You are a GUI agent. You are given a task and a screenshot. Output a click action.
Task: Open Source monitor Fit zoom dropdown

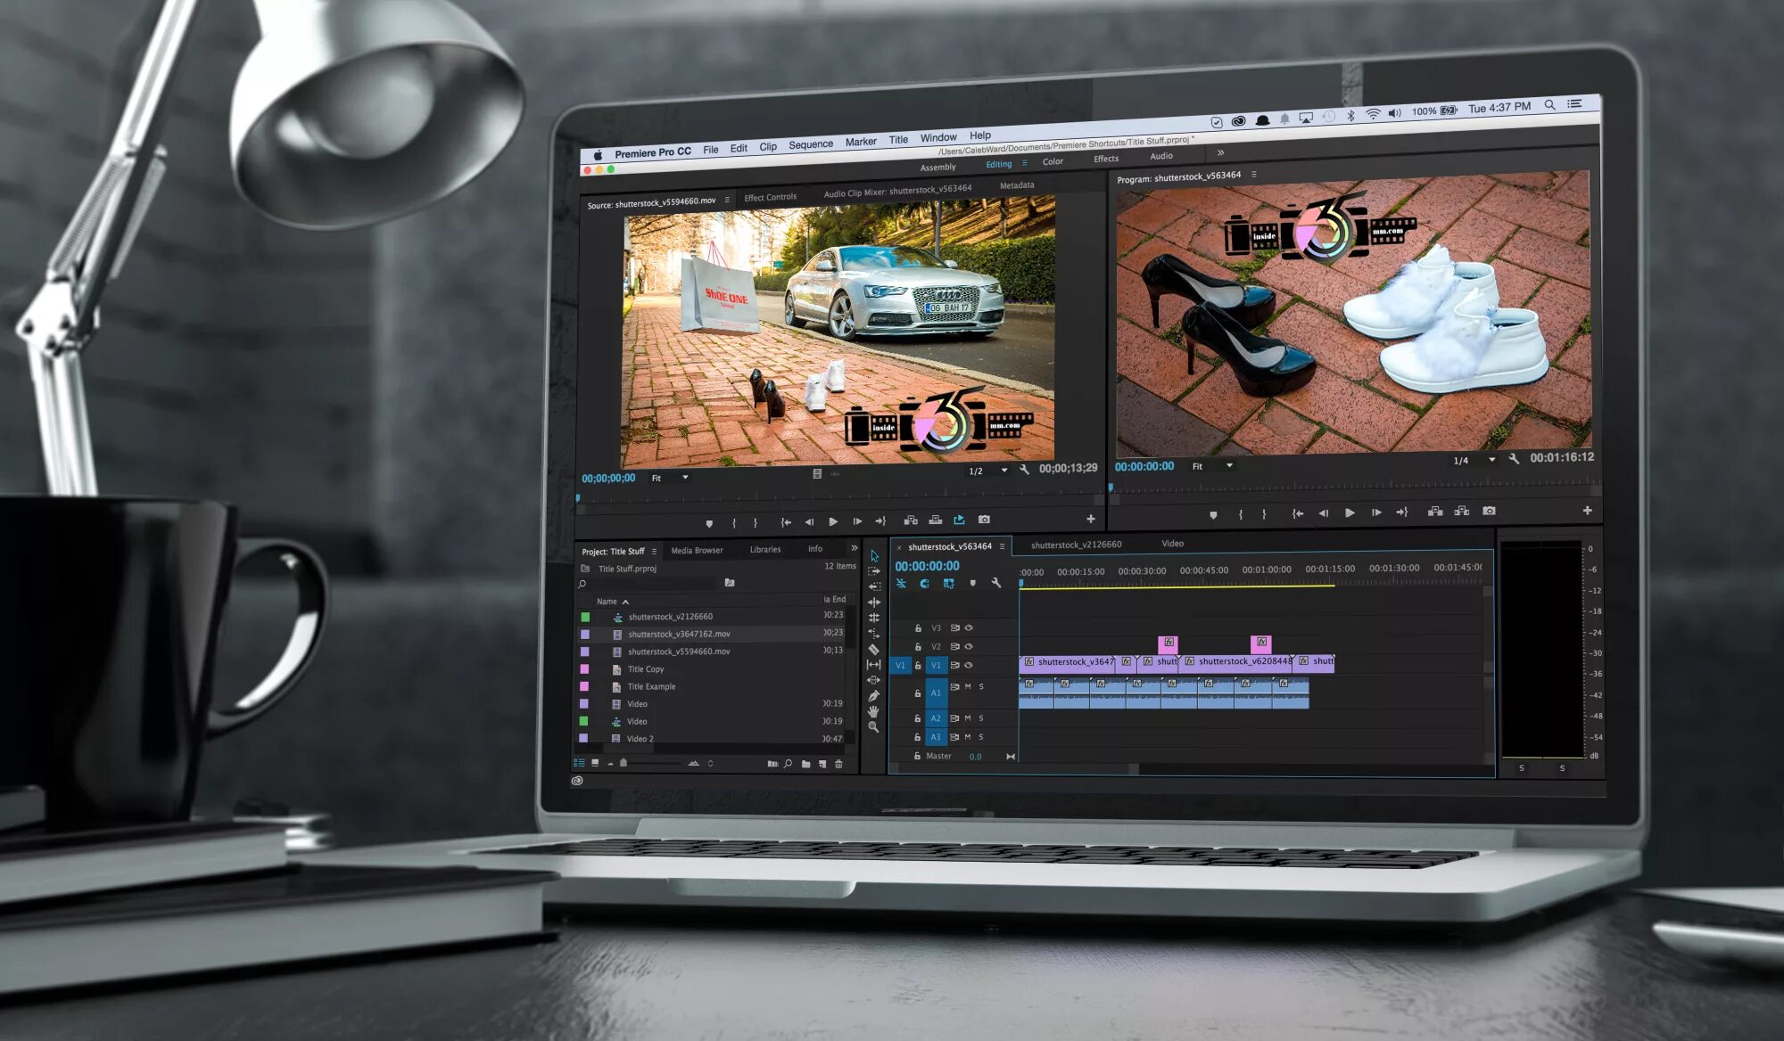click(684, 478)
